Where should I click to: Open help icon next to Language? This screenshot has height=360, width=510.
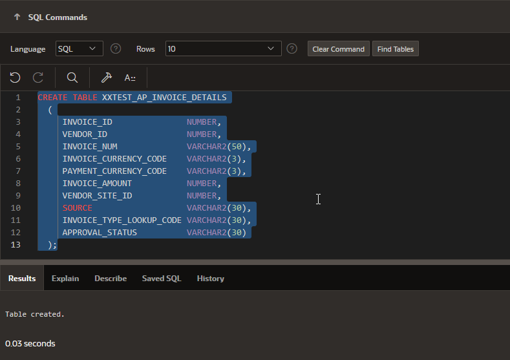click(116, 48)
